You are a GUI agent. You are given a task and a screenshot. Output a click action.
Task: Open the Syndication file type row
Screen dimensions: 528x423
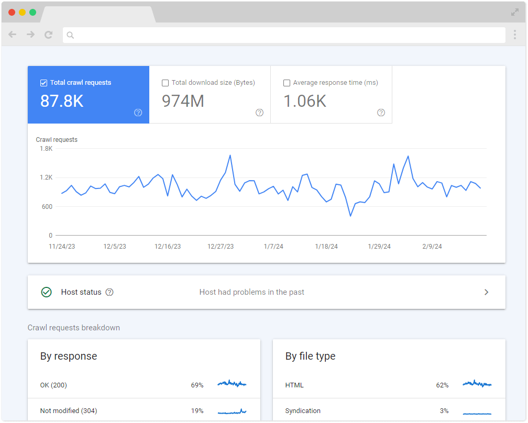389,410
